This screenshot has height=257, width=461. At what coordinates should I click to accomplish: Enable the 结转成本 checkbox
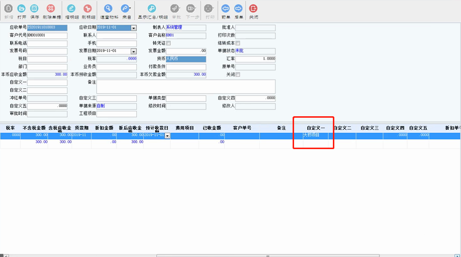pos(238,43)
